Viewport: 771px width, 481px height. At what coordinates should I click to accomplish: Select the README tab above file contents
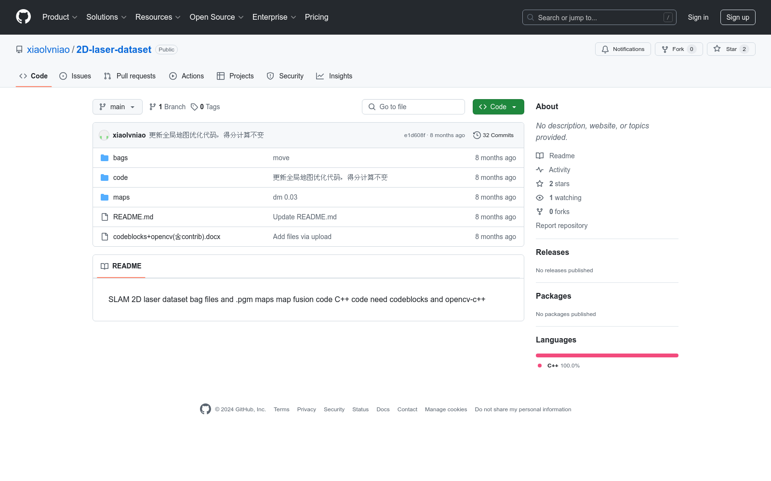click(121, 266)
